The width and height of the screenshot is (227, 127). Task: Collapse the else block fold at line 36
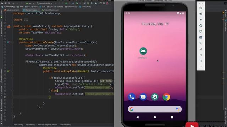point(13,91)
